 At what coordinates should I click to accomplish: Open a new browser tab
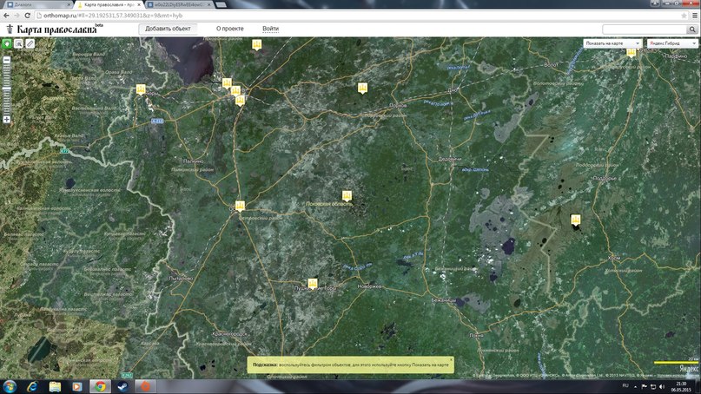click(221, 4)
